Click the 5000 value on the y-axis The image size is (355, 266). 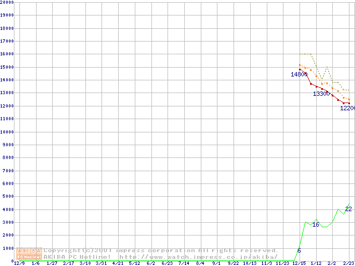pyautogui.click(x=9, y=197)
